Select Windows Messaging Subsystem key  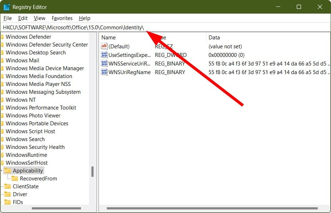tap(43, 92)
